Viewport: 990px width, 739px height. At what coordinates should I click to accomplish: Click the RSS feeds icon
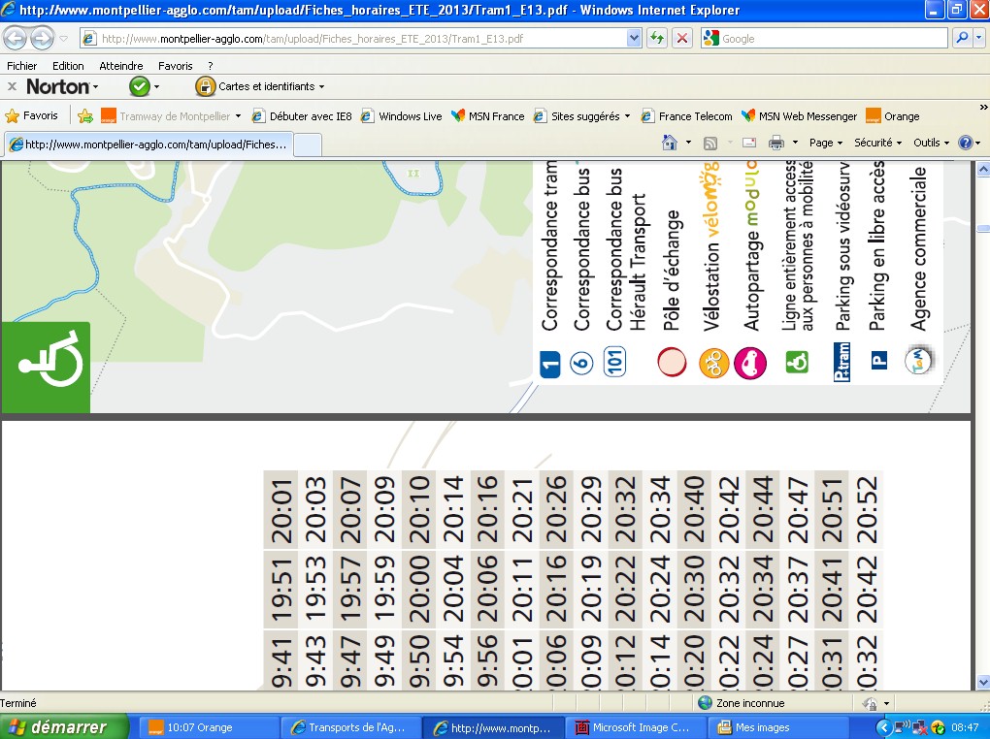710,143
